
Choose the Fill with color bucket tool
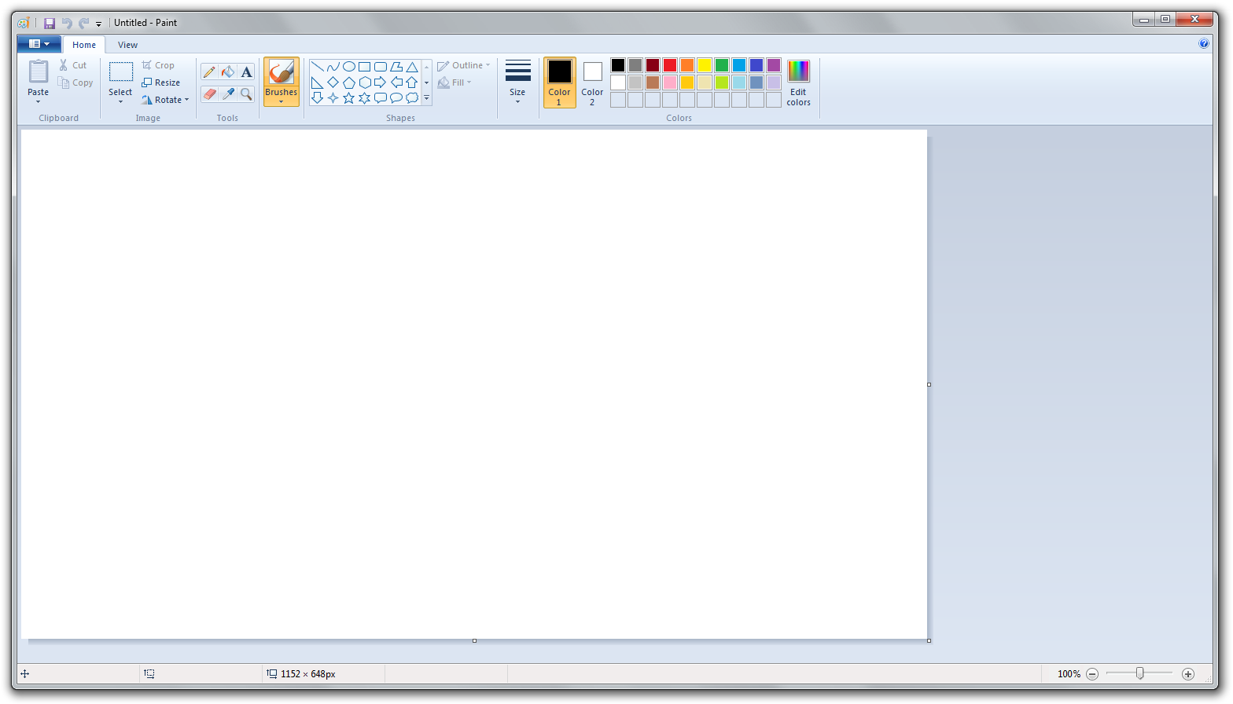click(x=228, y=72)
